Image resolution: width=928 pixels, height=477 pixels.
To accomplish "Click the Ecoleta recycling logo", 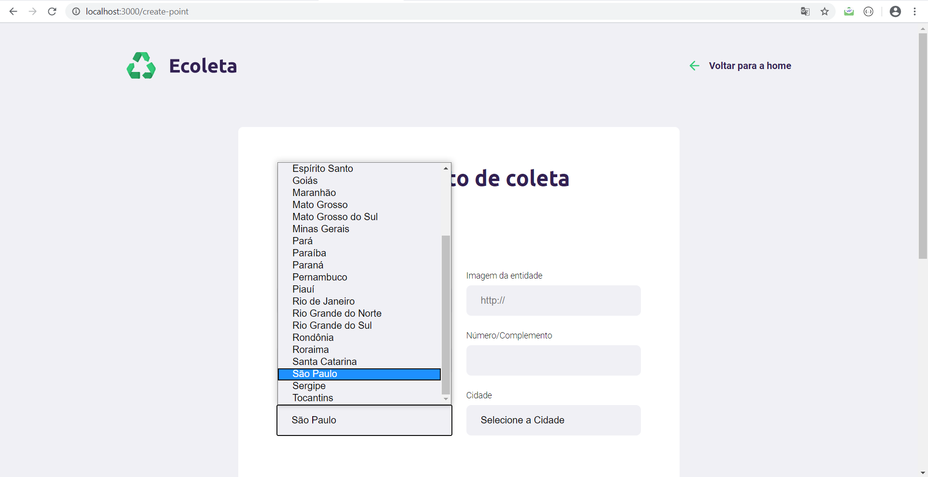I will (141, 65).
